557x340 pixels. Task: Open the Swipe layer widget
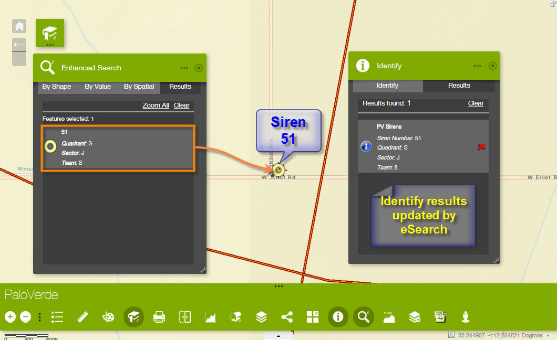(185, 316)
